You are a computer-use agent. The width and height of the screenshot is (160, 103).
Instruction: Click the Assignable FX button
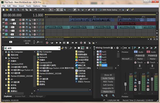[108, 88]
